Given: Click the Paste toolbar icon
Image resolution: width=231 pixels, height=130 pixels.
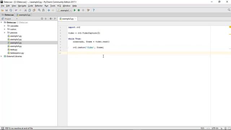Looking at the screenshot, I should (34, 10).
